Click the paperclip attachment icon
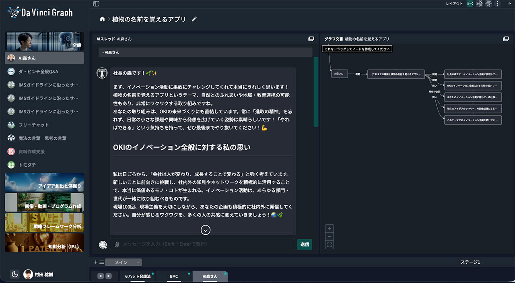The image size is (515, 283). [x=117, y=244]
